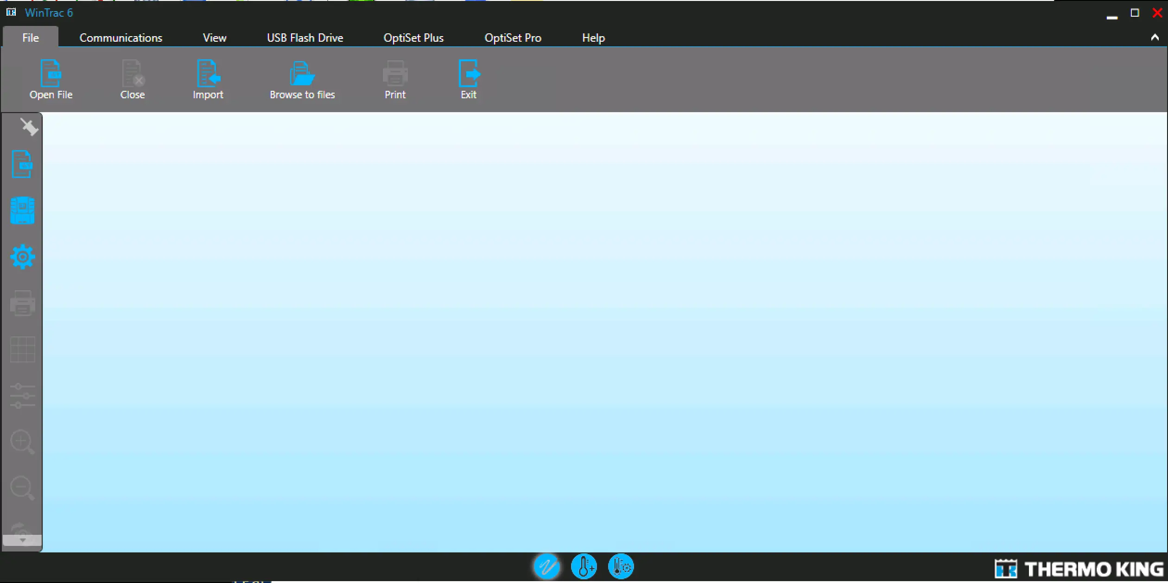The image size is (1168, 583).
Task: Click the WinTrac 6 logo icon
Action: point(10,12)
